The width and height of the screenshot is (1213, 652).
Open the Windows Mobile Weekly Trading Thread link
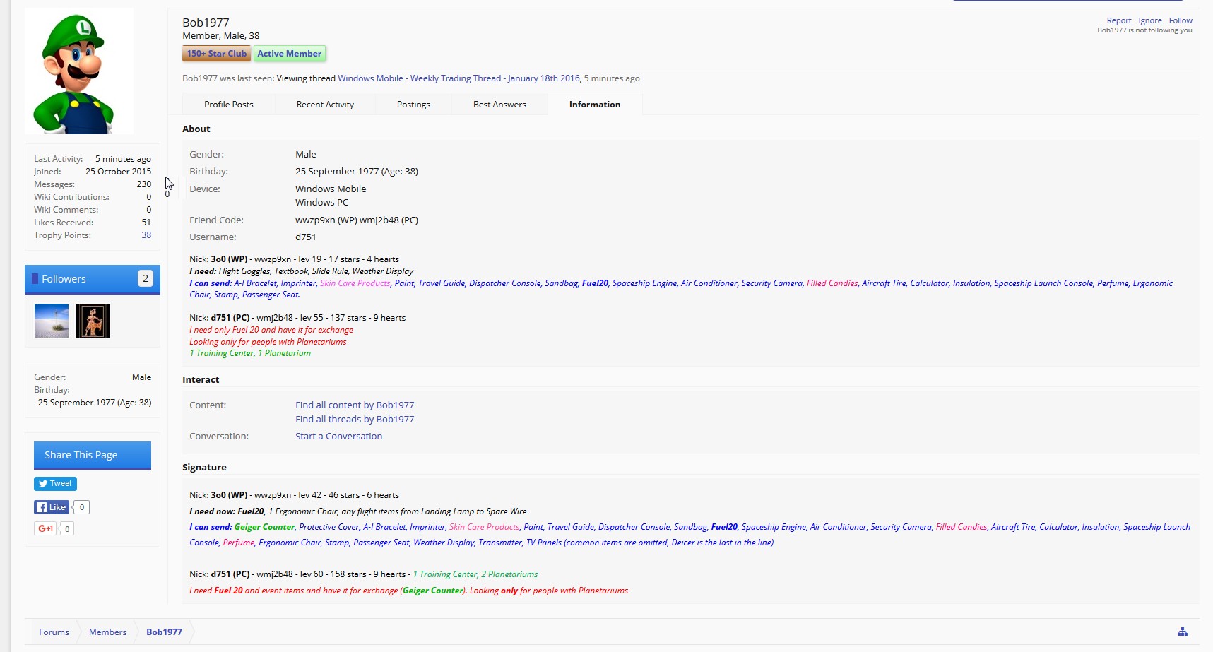coord(458,78)
